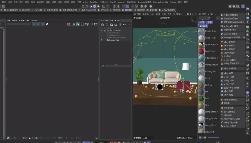Click the VFB save image icon
The image size is (251, 143).
69,24
